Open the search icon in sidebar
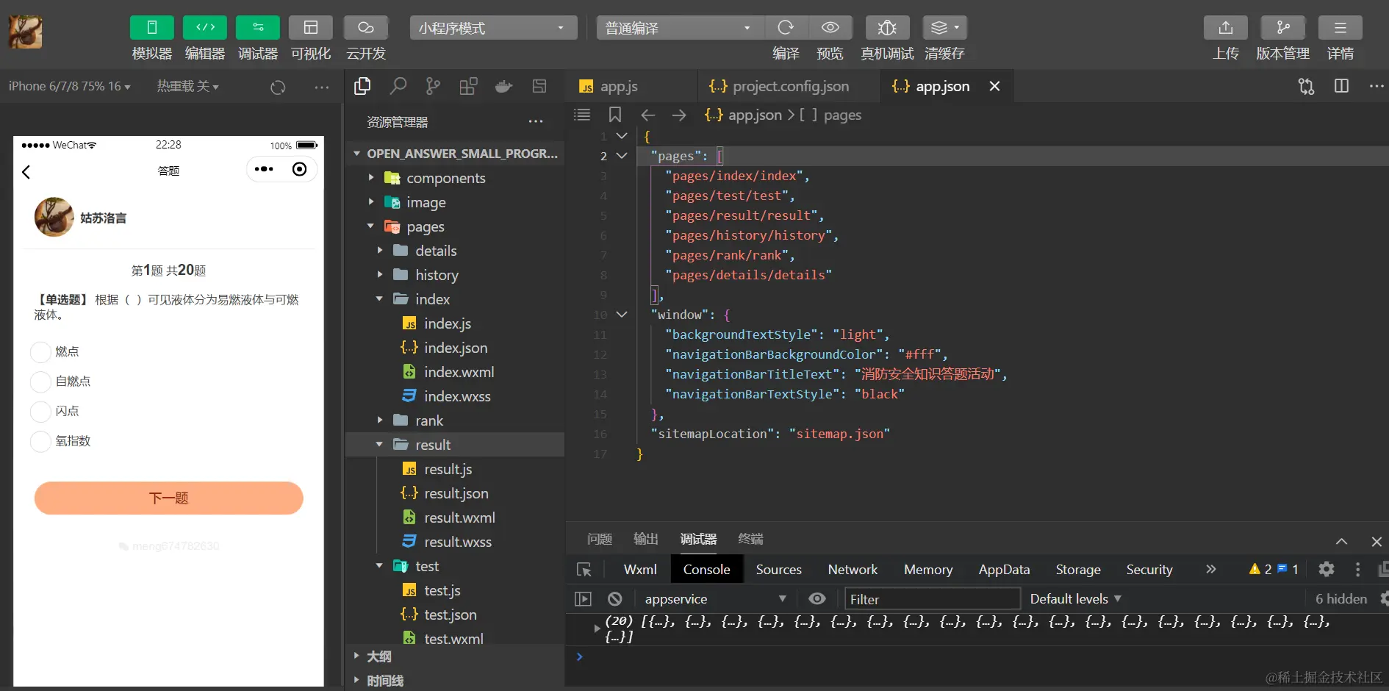Image resolution: width=1389 pixels, height=691 pixels. 398,86
